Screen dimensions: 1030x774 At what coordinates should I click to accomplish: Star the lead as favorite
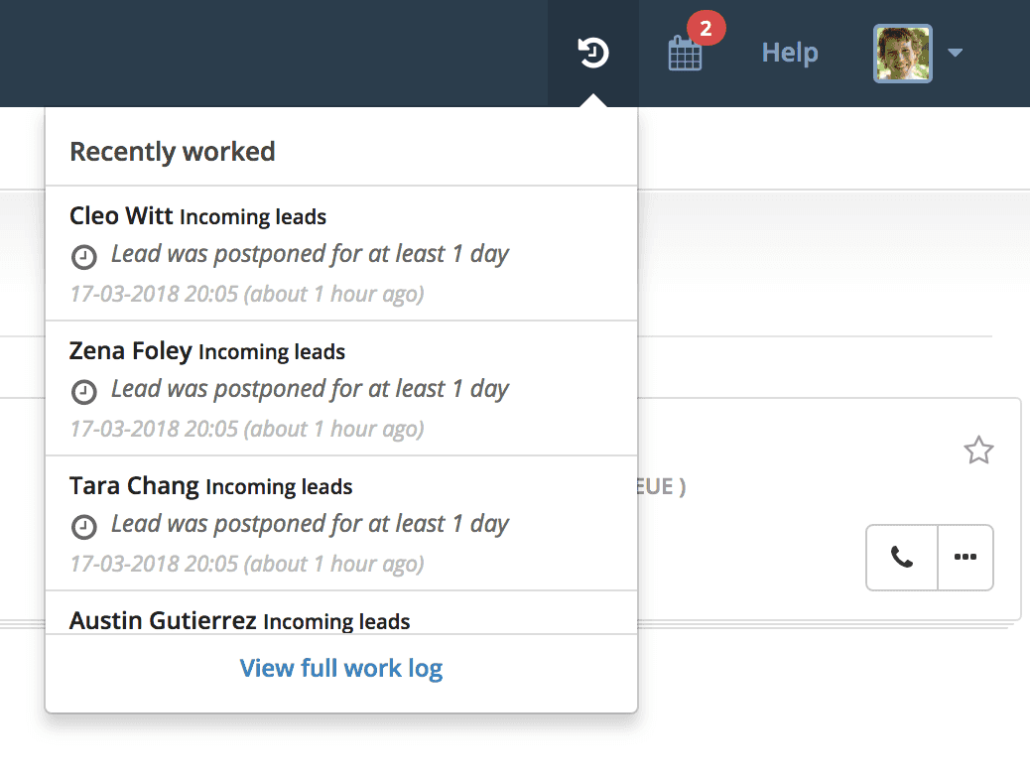pos(978,451)
